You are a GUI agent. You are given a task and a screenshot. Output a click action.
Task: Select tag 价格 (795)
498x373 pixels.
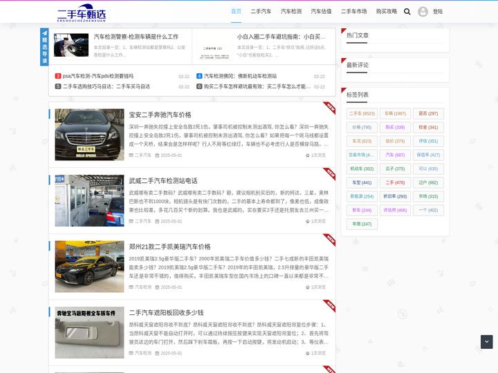click(362, 128)
